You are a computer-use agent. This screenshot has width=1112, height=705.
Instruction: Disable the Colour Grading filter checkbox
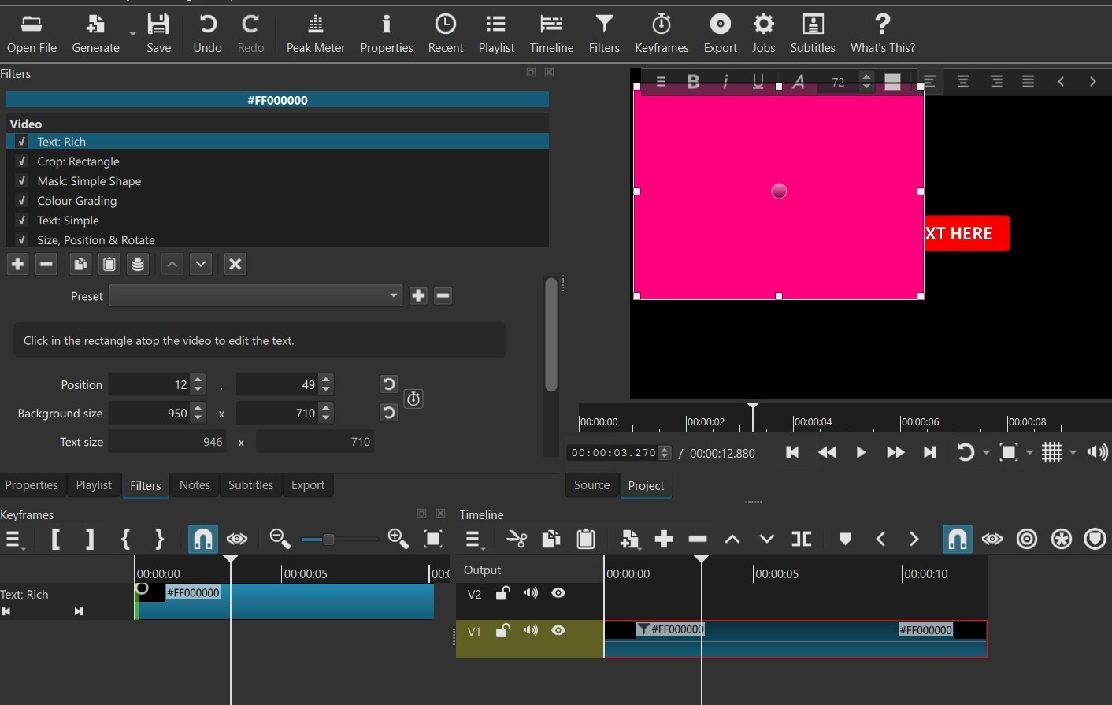(22, 200)
